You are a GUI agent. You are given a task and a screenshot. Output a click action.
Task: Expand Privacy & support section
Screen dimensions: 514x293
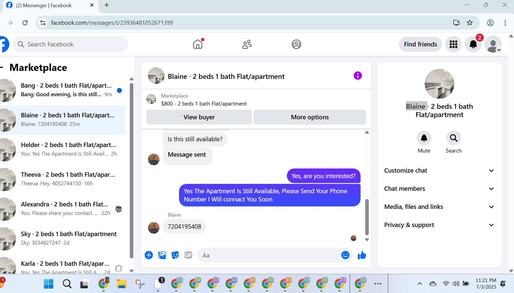point(439,225)
